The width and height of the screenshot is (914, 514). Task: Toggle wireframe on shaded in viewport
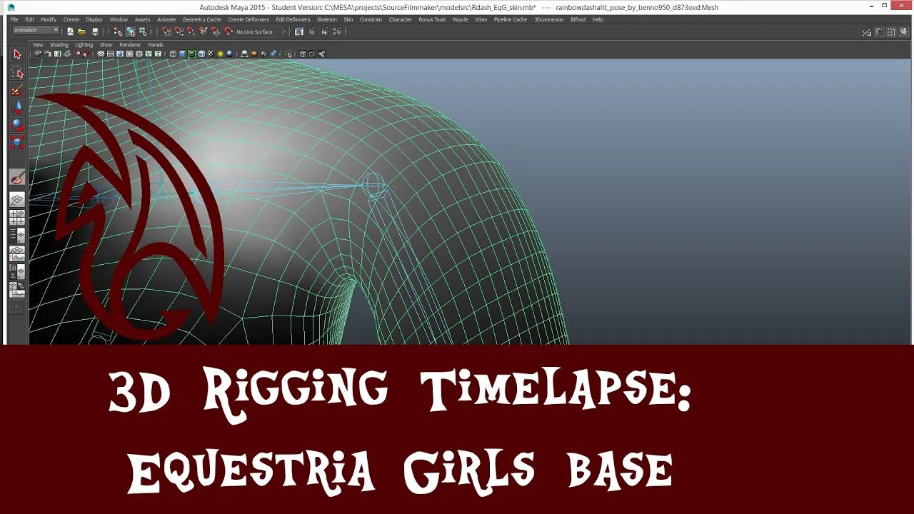pos(201,54)
